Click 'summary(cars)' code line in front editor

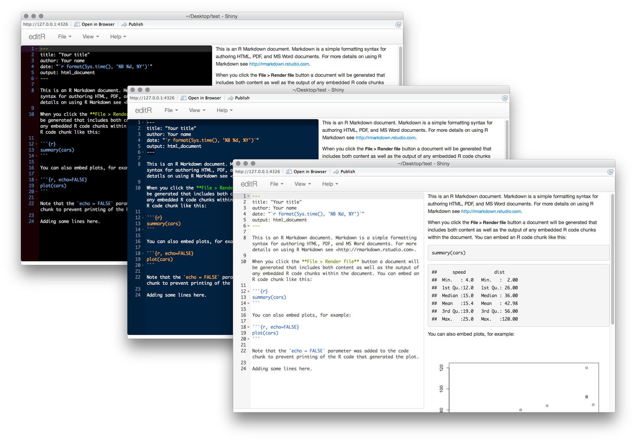[x=269, y=297]
